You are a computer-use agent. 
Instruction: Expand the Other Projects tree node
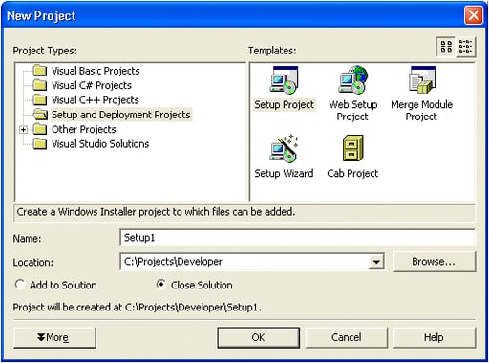(23, 129)
